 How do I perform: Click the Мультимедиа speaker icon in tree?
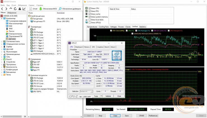[4, 52]
